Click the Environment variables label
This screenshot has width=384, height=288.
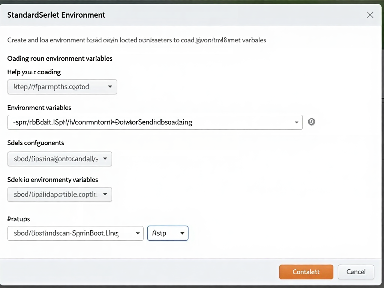[x=39, y=108]
